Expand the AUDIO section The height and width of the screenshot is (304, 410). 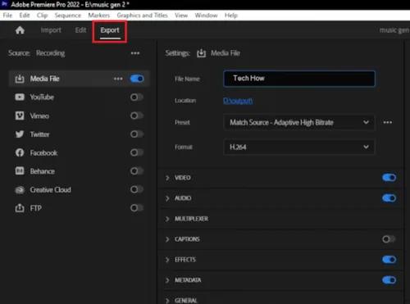(x=167, y=198)
